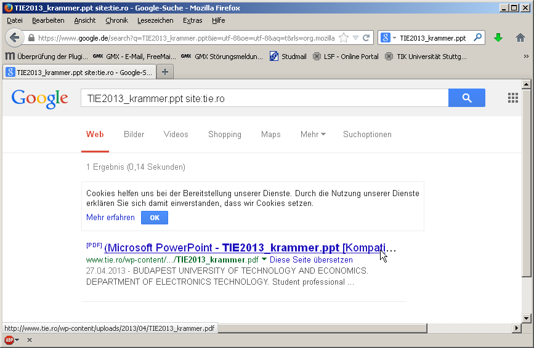This screenshot has width=534, height=348.
Task: Open the Hilfe menu
Action: [x=218, y=20]
